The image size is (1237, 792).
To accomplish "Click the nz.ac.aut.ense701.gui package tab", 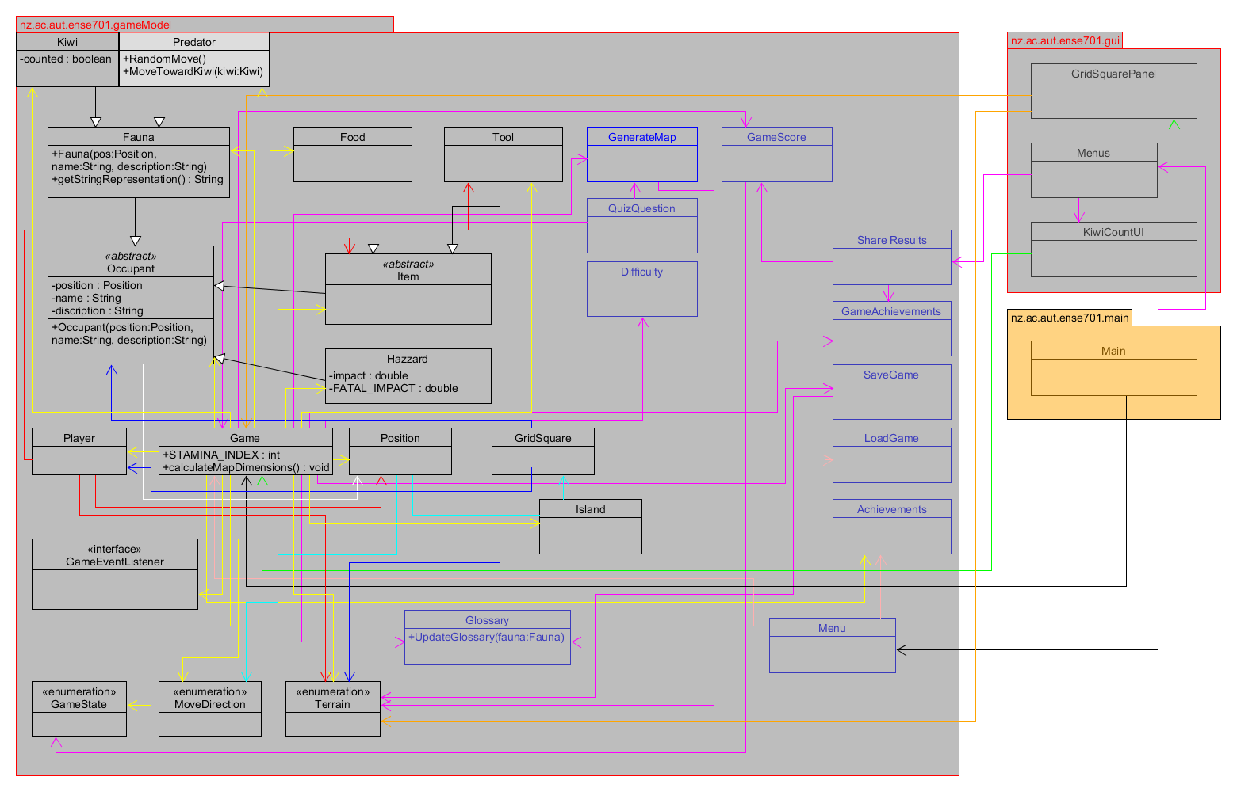I will pos(1065,40).
